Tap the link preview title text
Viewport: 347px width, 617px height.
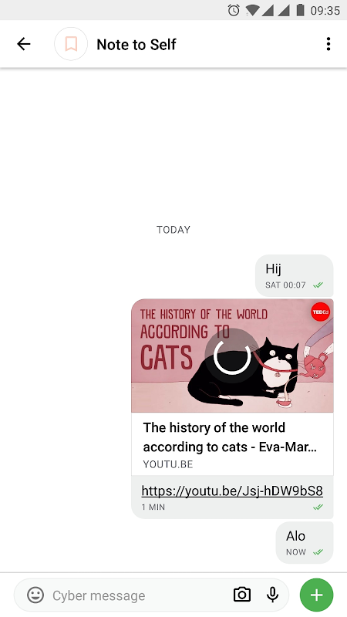tap(230, 437)
